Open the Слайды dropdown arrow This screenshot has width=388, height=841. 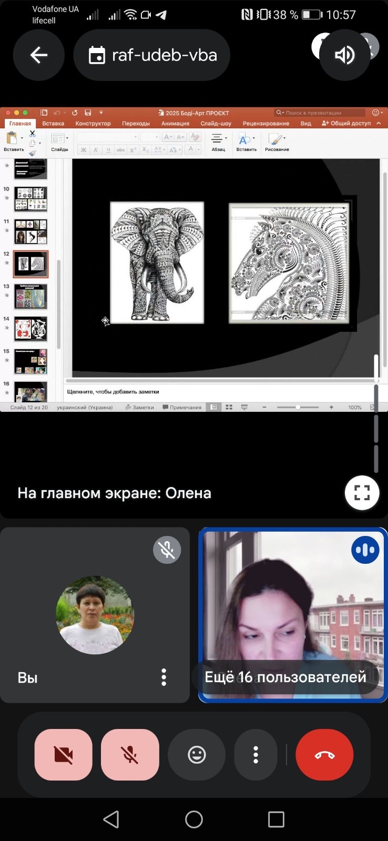tap(67, 138)
